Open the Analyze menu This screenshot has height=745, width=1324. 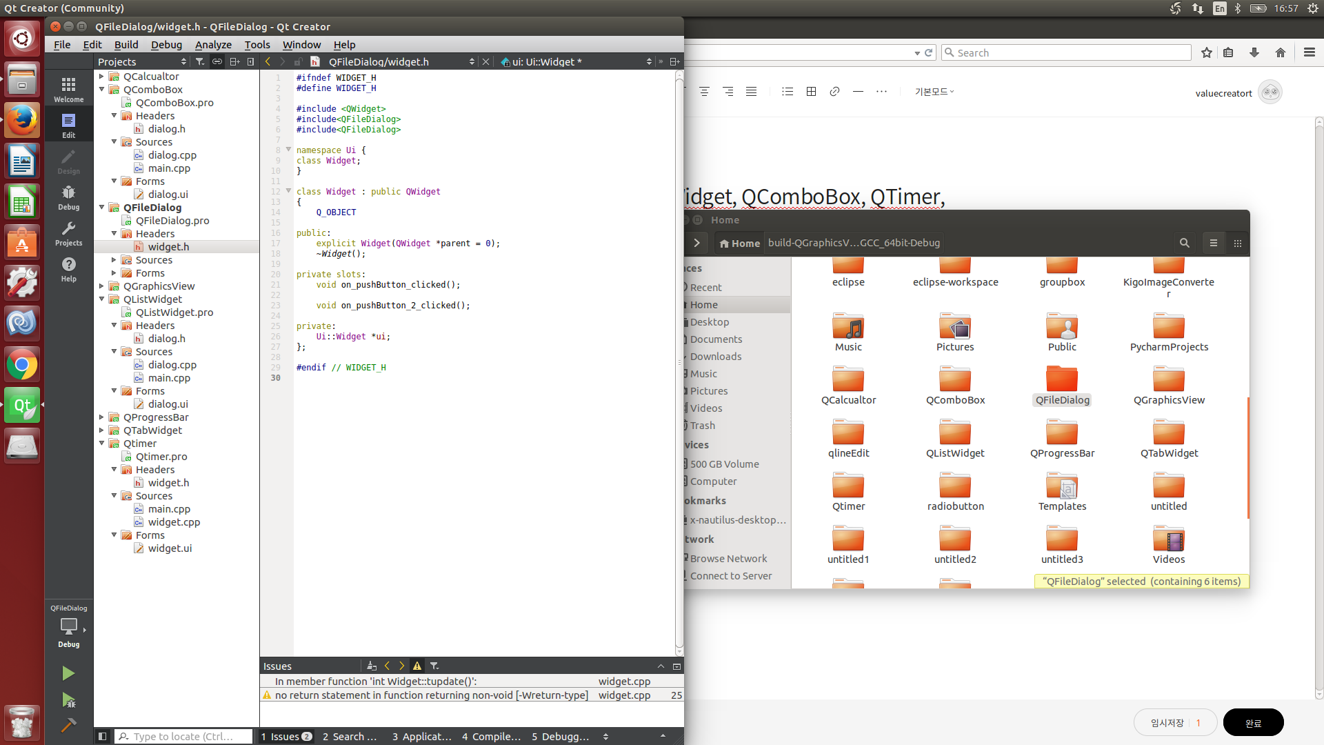coord(213,44)
